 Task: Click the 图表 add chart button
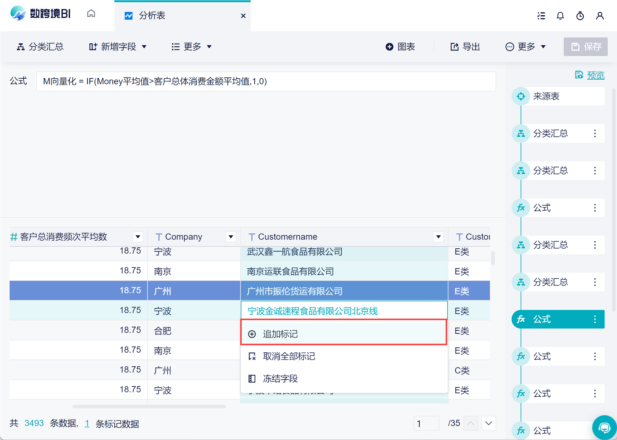point(400,47)
